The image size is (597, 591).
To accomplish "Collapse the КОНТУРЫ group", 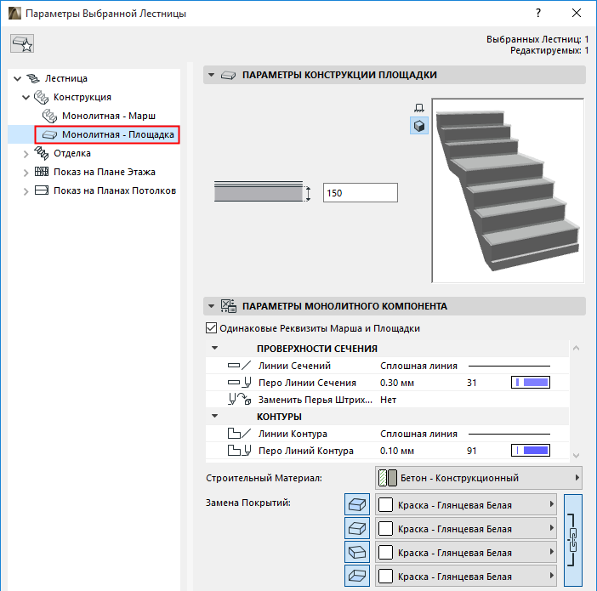I will pos(215,416).
